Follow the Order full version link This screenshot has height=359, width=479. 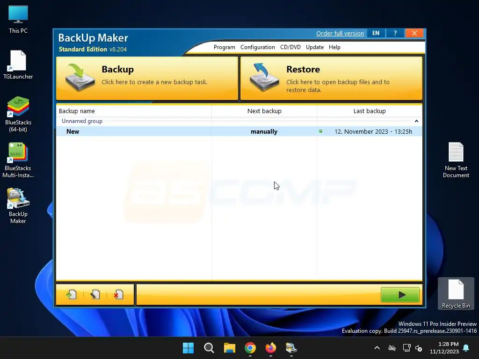coord(340,33)
